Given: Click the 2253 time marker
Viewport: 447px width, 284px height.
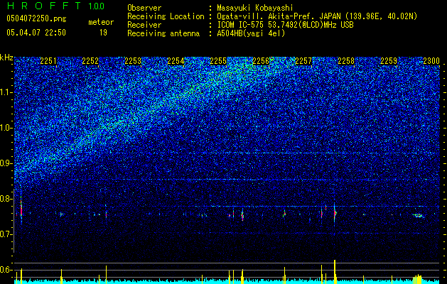Looking at the screenshot, I should click(x=133, y=61).
